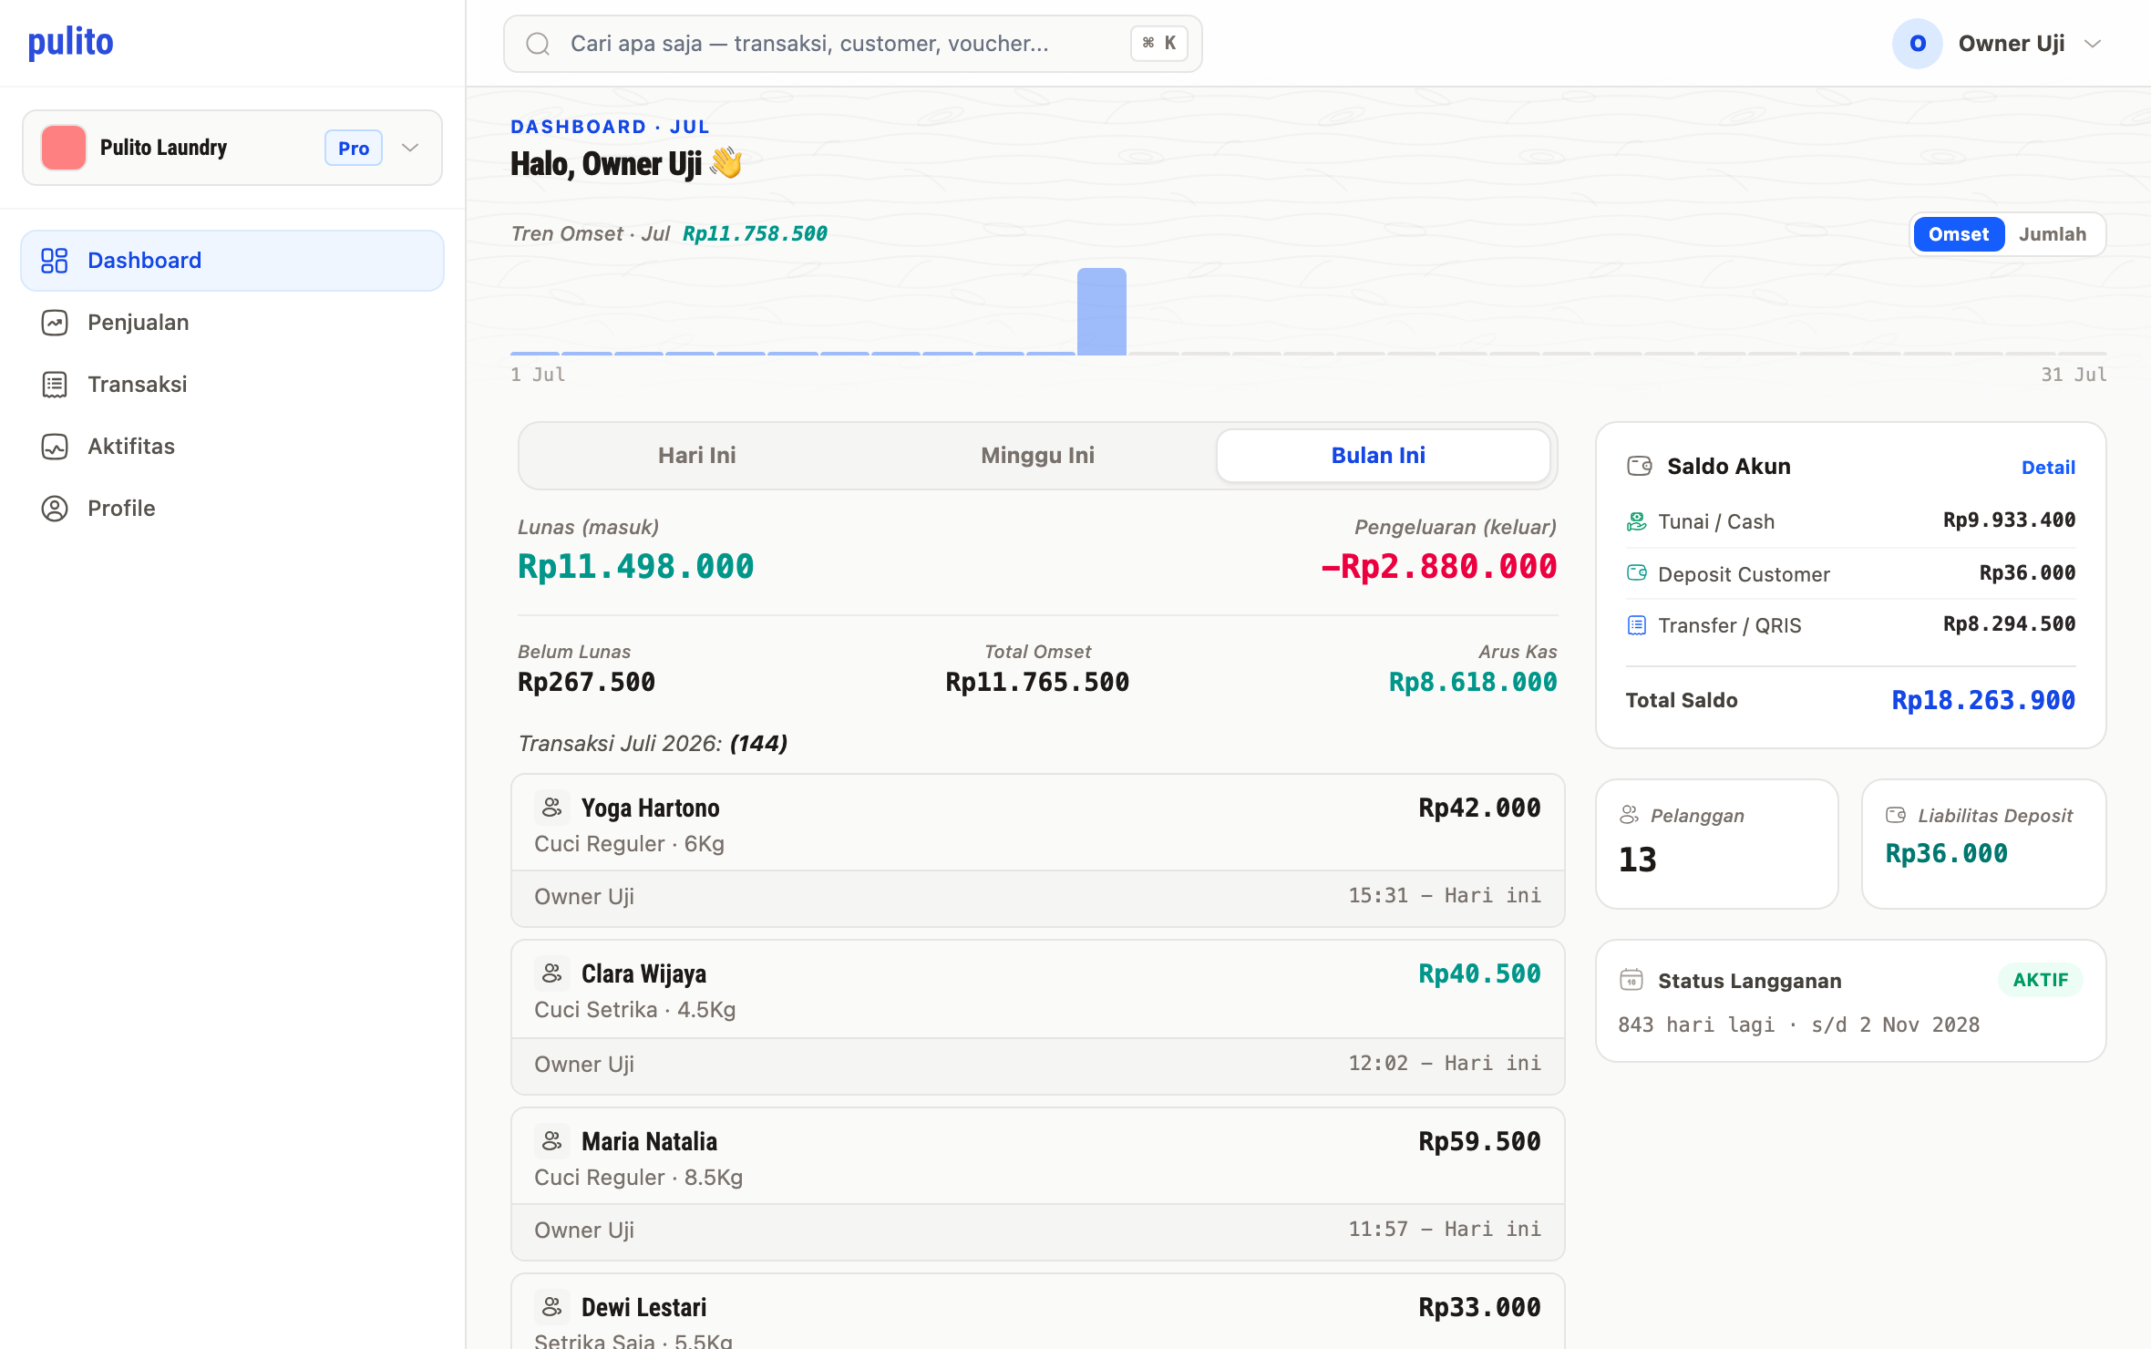
Task: Open Penjualan in the sidebar
Action: pos(232,323)
